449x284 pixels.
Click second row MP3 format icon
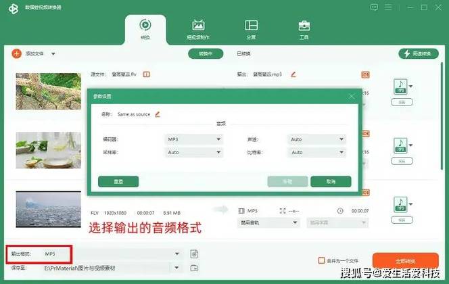coord(400,145)
